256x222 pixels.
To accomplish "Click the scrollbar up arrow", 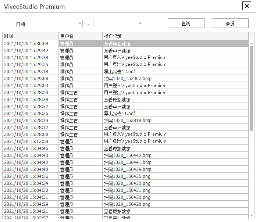I will coord(252,43).
